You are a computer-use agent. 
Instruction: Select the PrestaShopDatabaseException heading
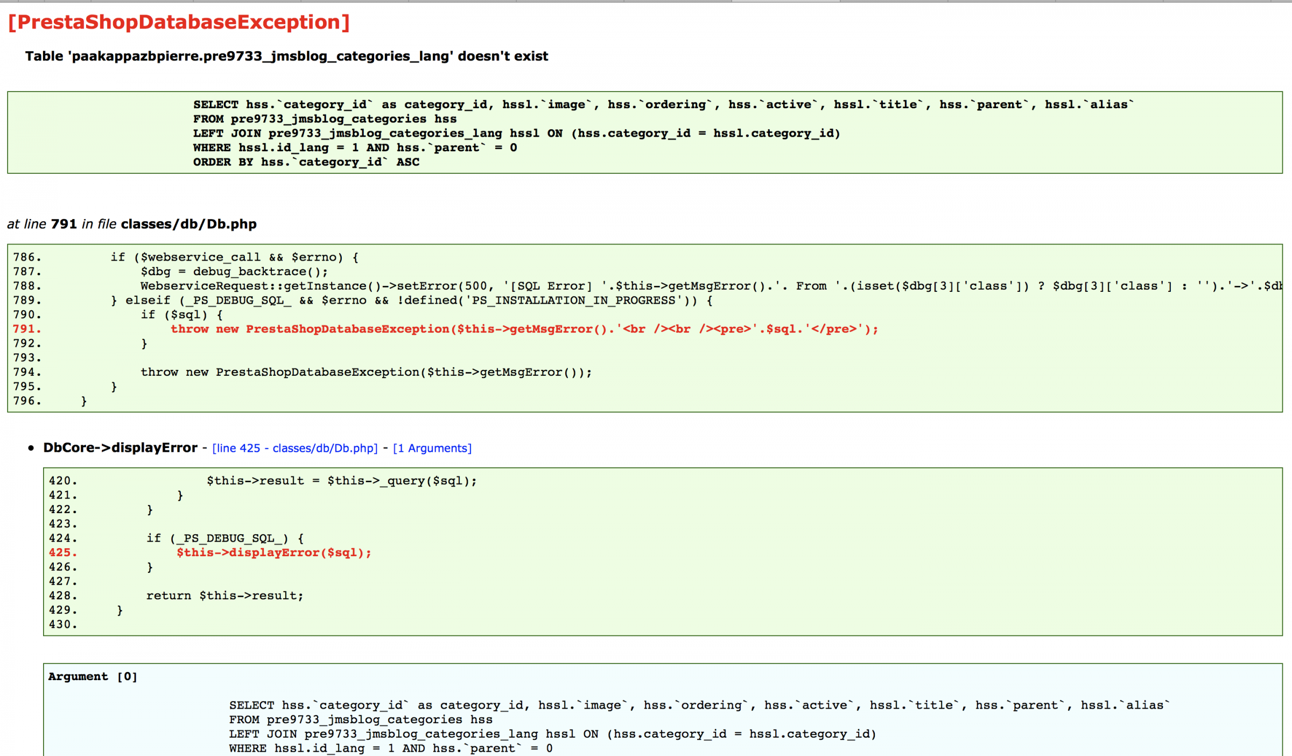point(179,22)
